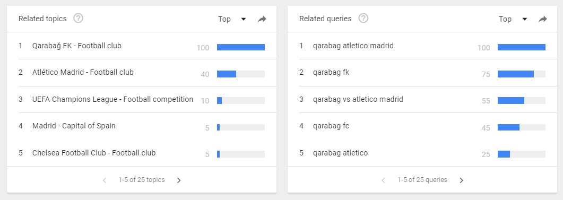Open the Madrid - Capital of Spain topic
Image resolution: width=563 pixels, height=200 pixels.
[74, 126]
